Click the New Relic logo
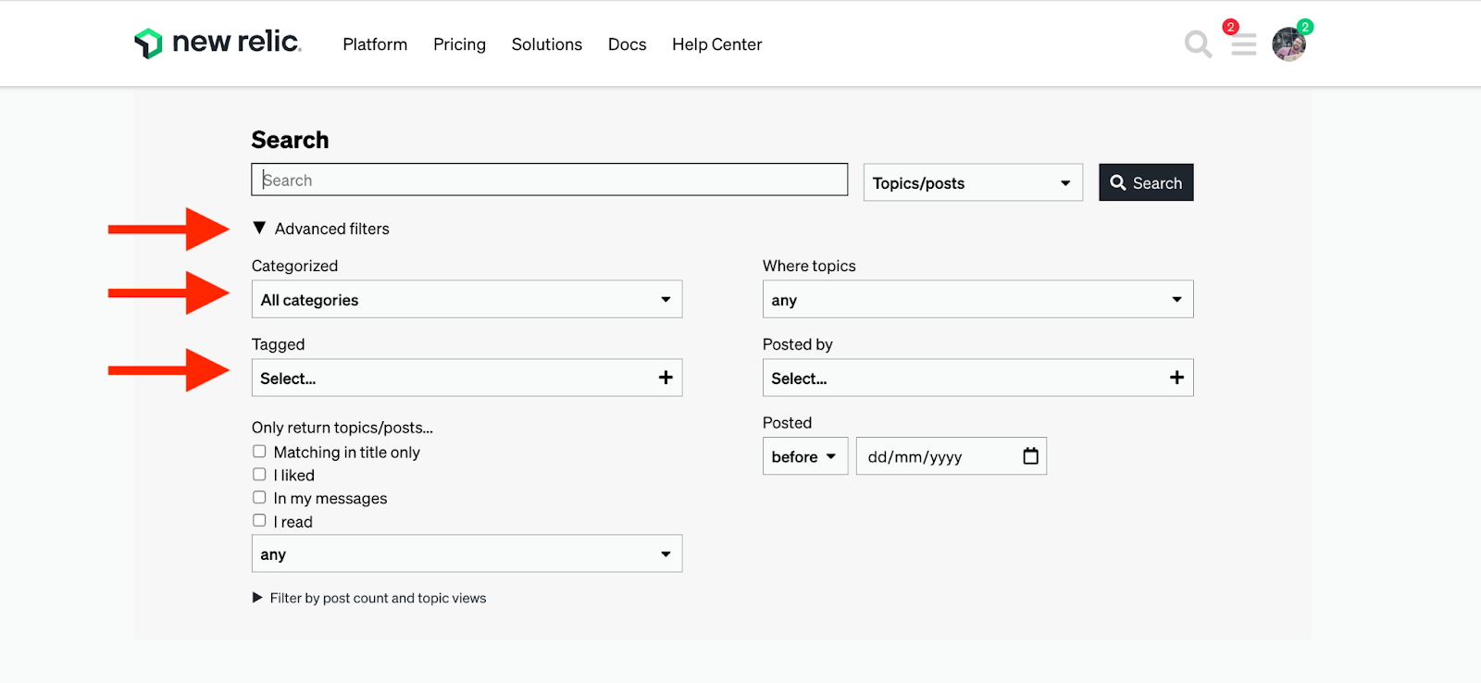The width and height of the screenshot is (1481, 683). pyautogui.click(x=218, y=43)
